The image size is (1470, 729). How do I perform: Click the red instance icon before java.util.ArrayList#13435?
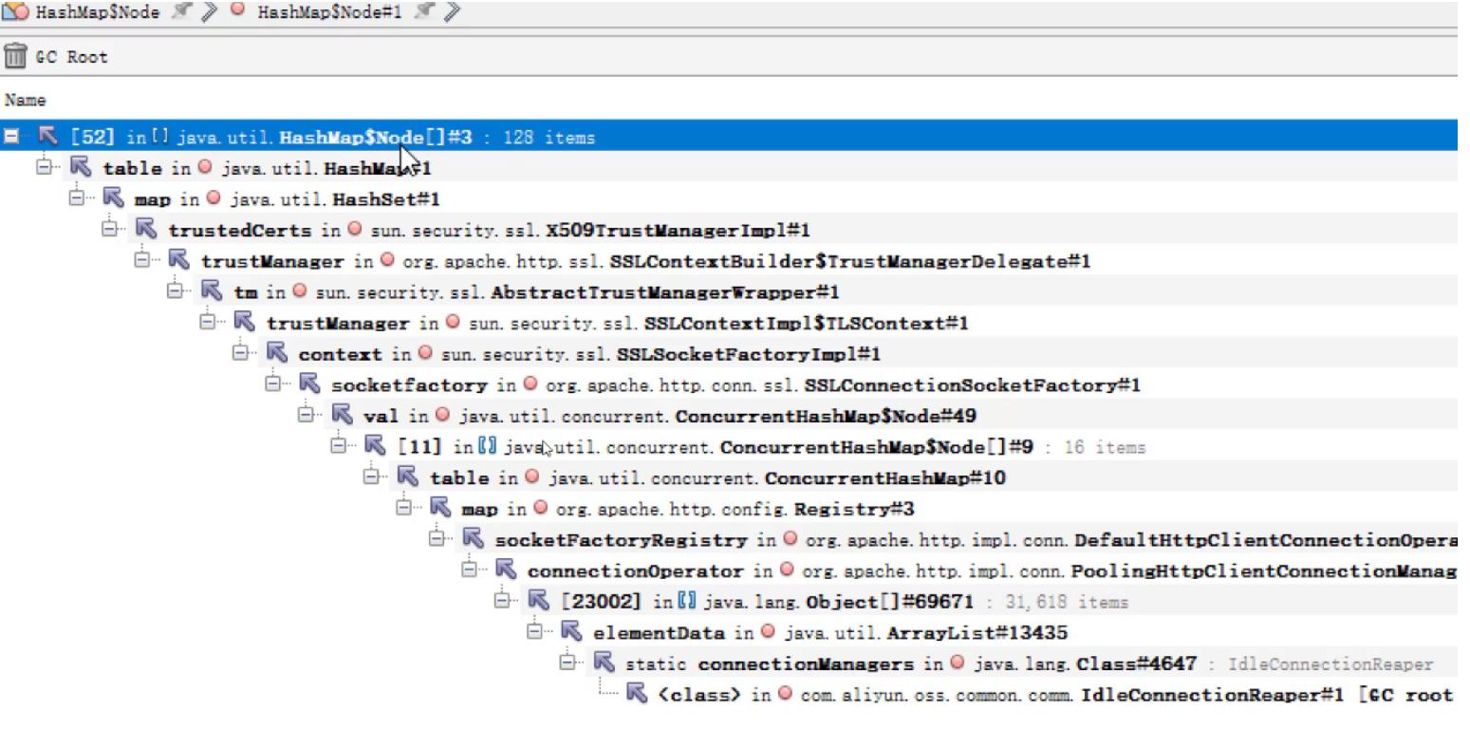pos(768,632)
